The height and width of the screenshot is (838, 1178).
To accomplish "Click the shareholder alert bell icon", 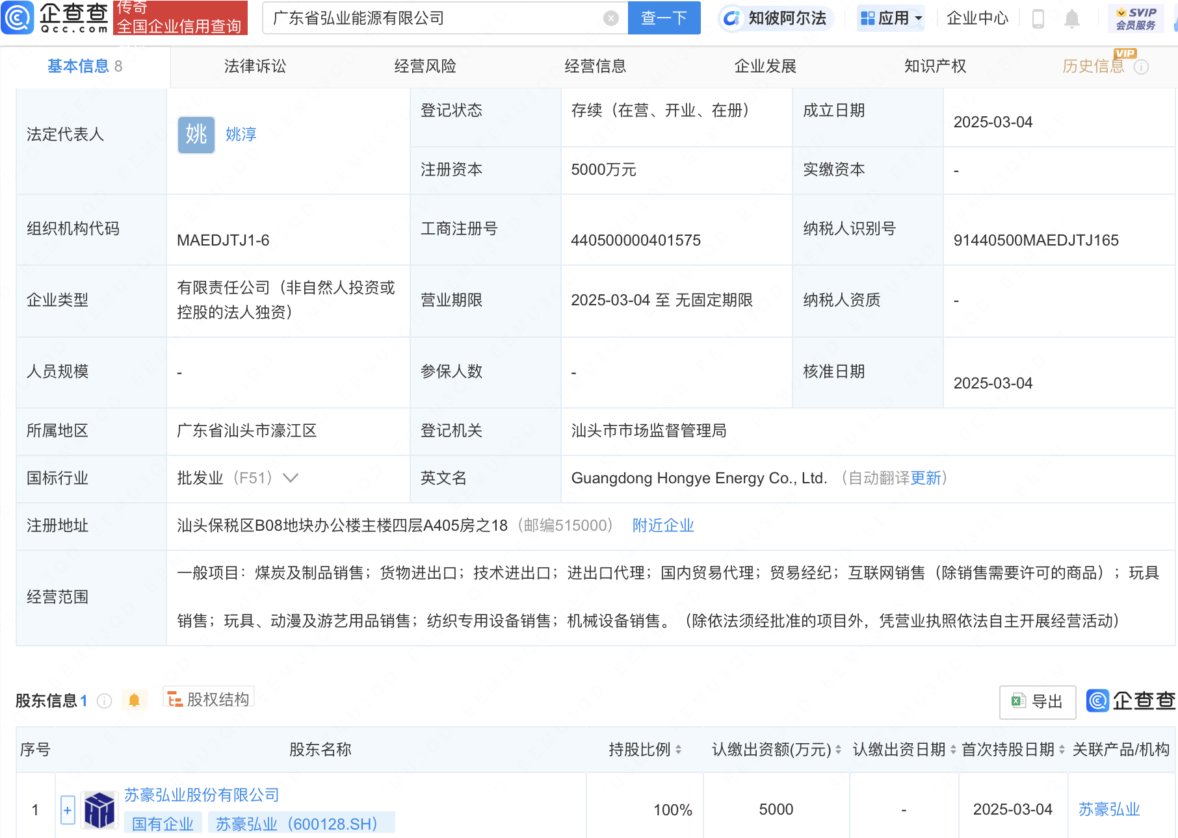I will [x=135, y=700].
